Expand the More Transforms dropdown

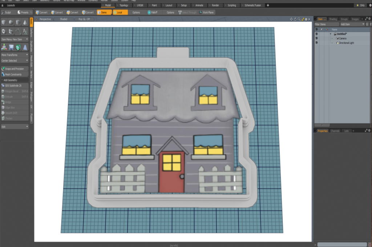[15, 55]
